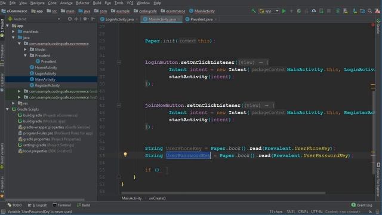
Task: Click tool windows toggle in bottom-left corner
Action: (2, 212)
